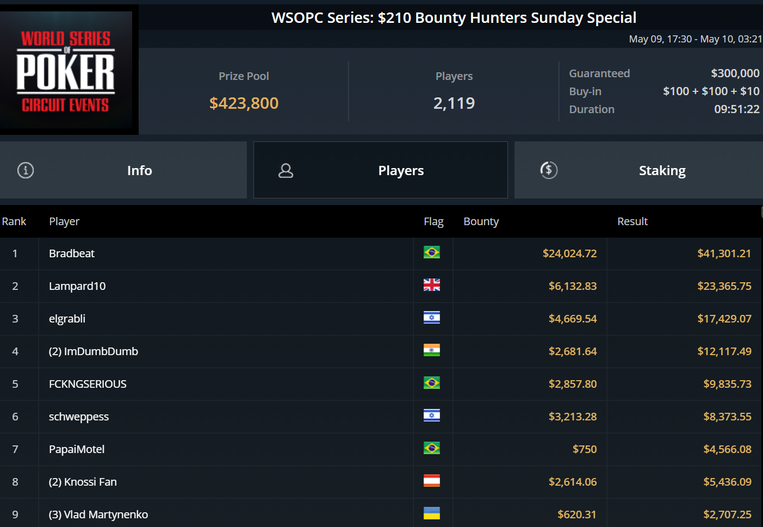
Task: Click the Austria flag beside Knossi Fan
Action: click(432, 481)
